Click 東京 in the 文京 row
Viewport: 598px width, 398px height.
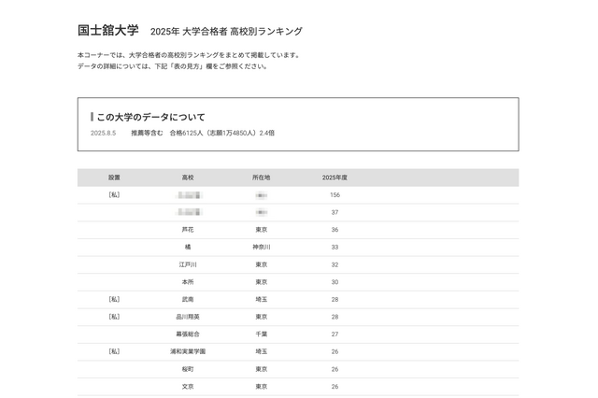pos(262,387)
